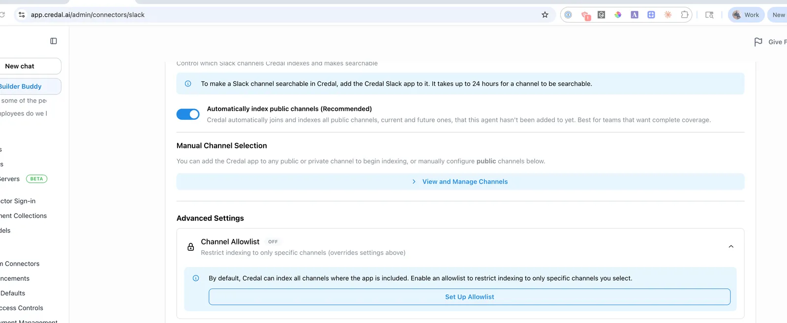The image size is (787, 323).
Task: Toggle Automatically index public channels switch
Action: pyautogui.click(x=188, y=114)
